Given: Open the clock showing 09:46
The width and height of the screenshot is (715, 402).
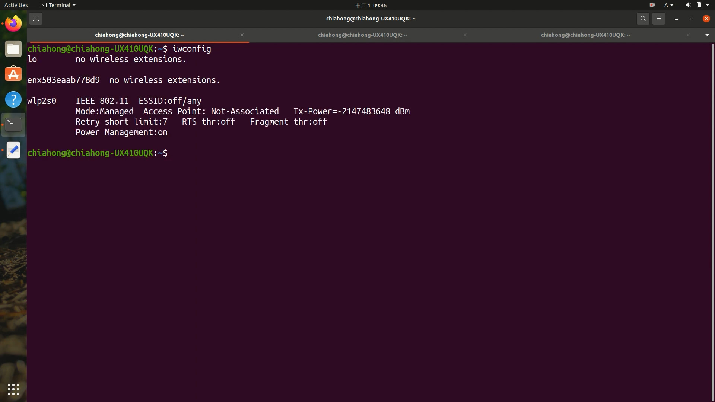Looking at the screenshot, I should coord(371,5).
